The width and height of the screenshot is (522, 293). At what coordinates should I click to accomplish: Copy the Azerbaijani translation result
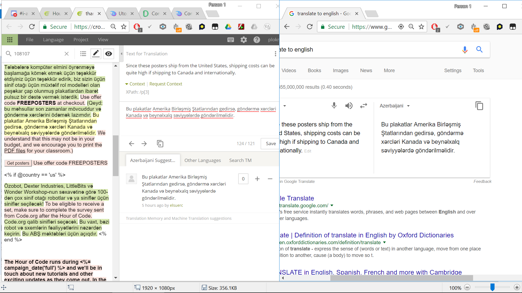(479, 106)
